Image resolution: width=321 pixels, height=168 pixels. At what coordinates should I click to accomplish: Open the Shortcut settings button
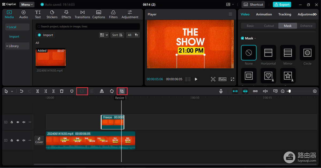click(x=253, y=5)
